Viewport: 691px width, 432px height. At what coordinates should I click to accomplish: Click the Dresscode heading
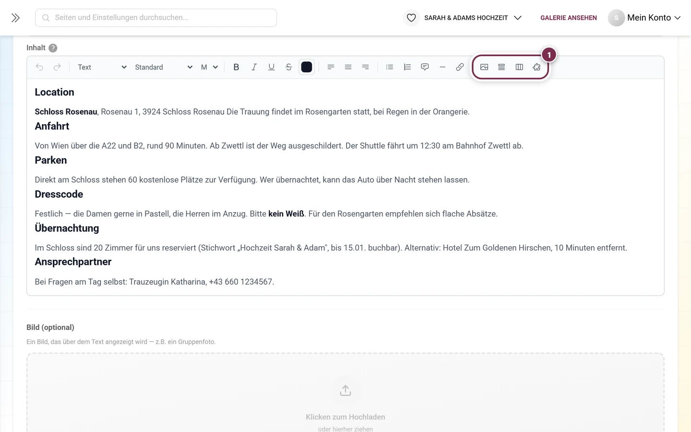point(59,194)
